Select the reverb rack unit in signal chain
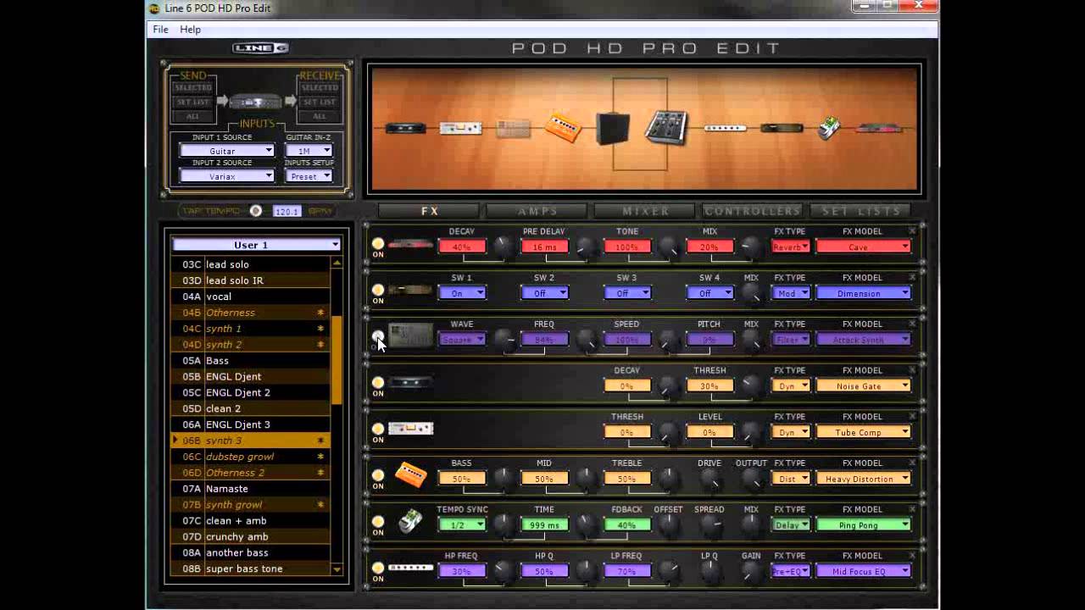The width and height of the screenshot is (1085, 610). tap(879, 129)
